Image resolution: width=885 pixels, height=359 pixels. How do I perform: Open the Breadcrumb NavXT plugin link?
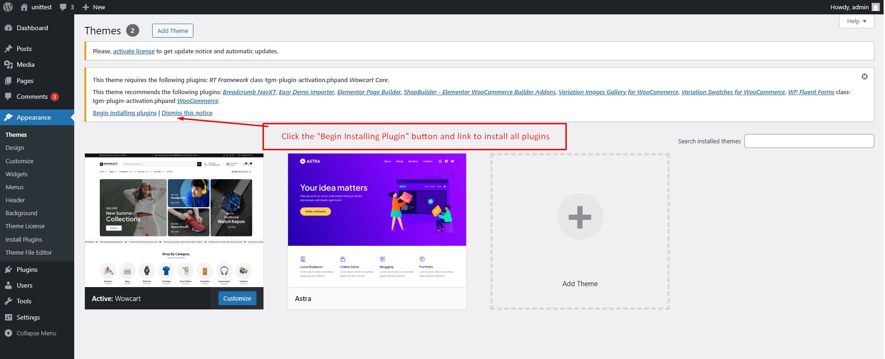click(x=249, y=92)
